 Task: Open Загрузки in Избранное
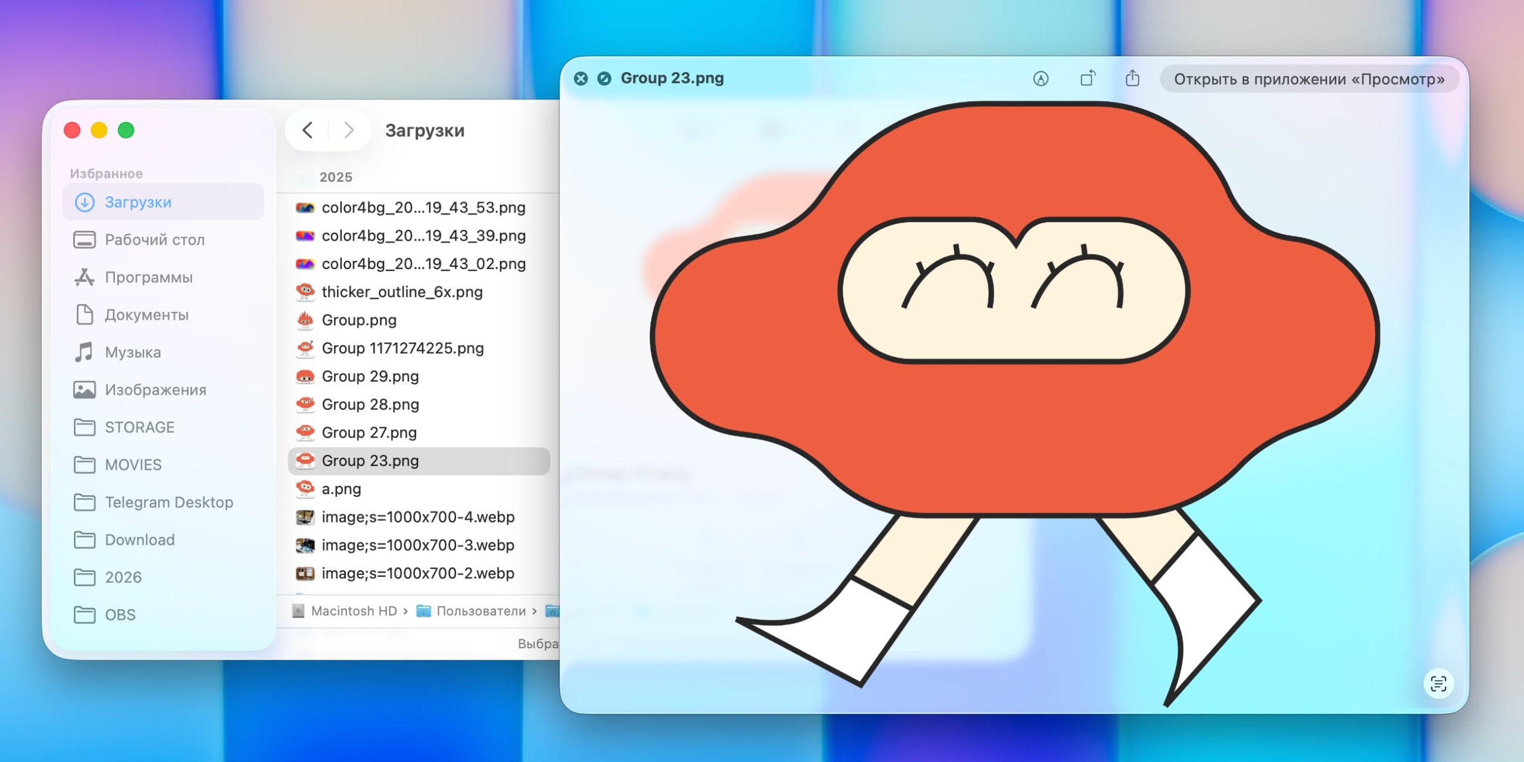pos(138,202)
